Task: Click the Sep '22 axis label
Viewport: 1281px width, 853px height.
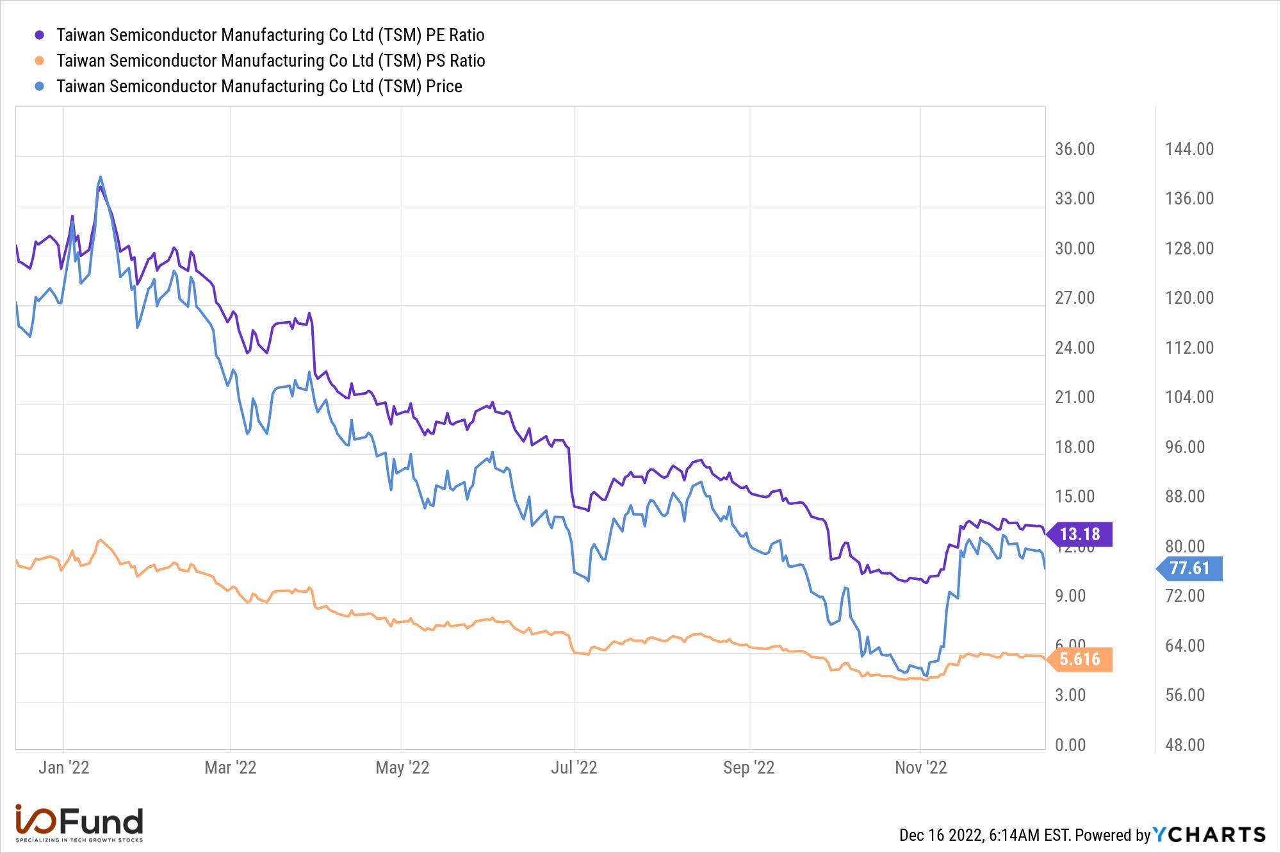Action: pyautogui.click(x=749, y=767)
